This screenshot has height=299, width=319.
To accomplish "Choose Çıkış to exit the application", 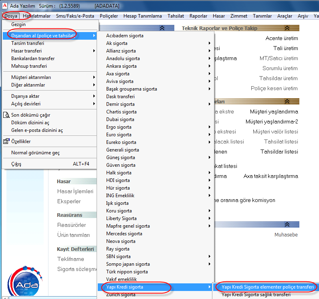I will 16,164.
